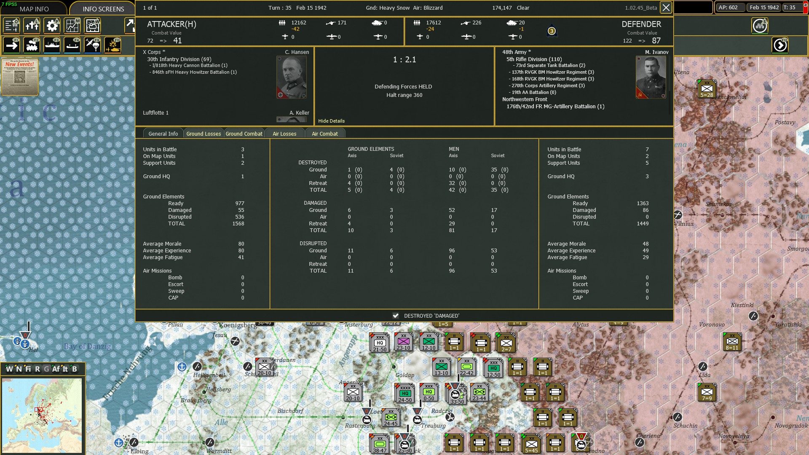Open 73rd Separate Tank Battalion (2)
The image size is (809, 455).
point(550,65)
